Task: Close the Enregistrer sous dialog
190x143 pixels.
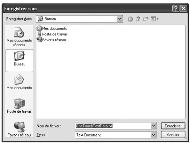Action: tap(184, 9)
